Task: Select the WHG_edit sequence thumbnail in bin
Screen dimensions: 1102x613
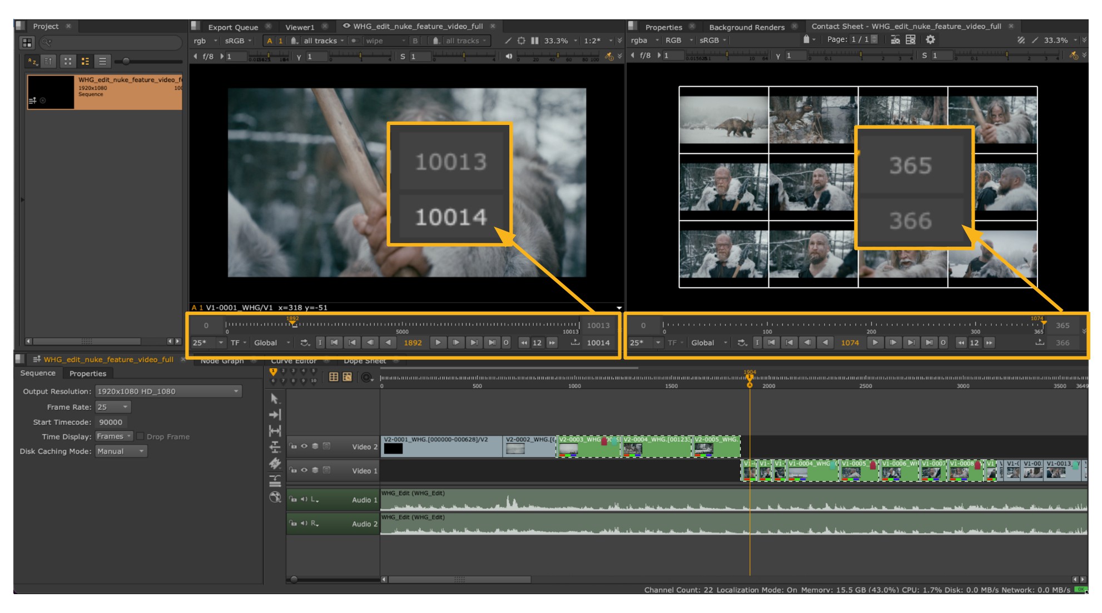Action: [51, 92]
